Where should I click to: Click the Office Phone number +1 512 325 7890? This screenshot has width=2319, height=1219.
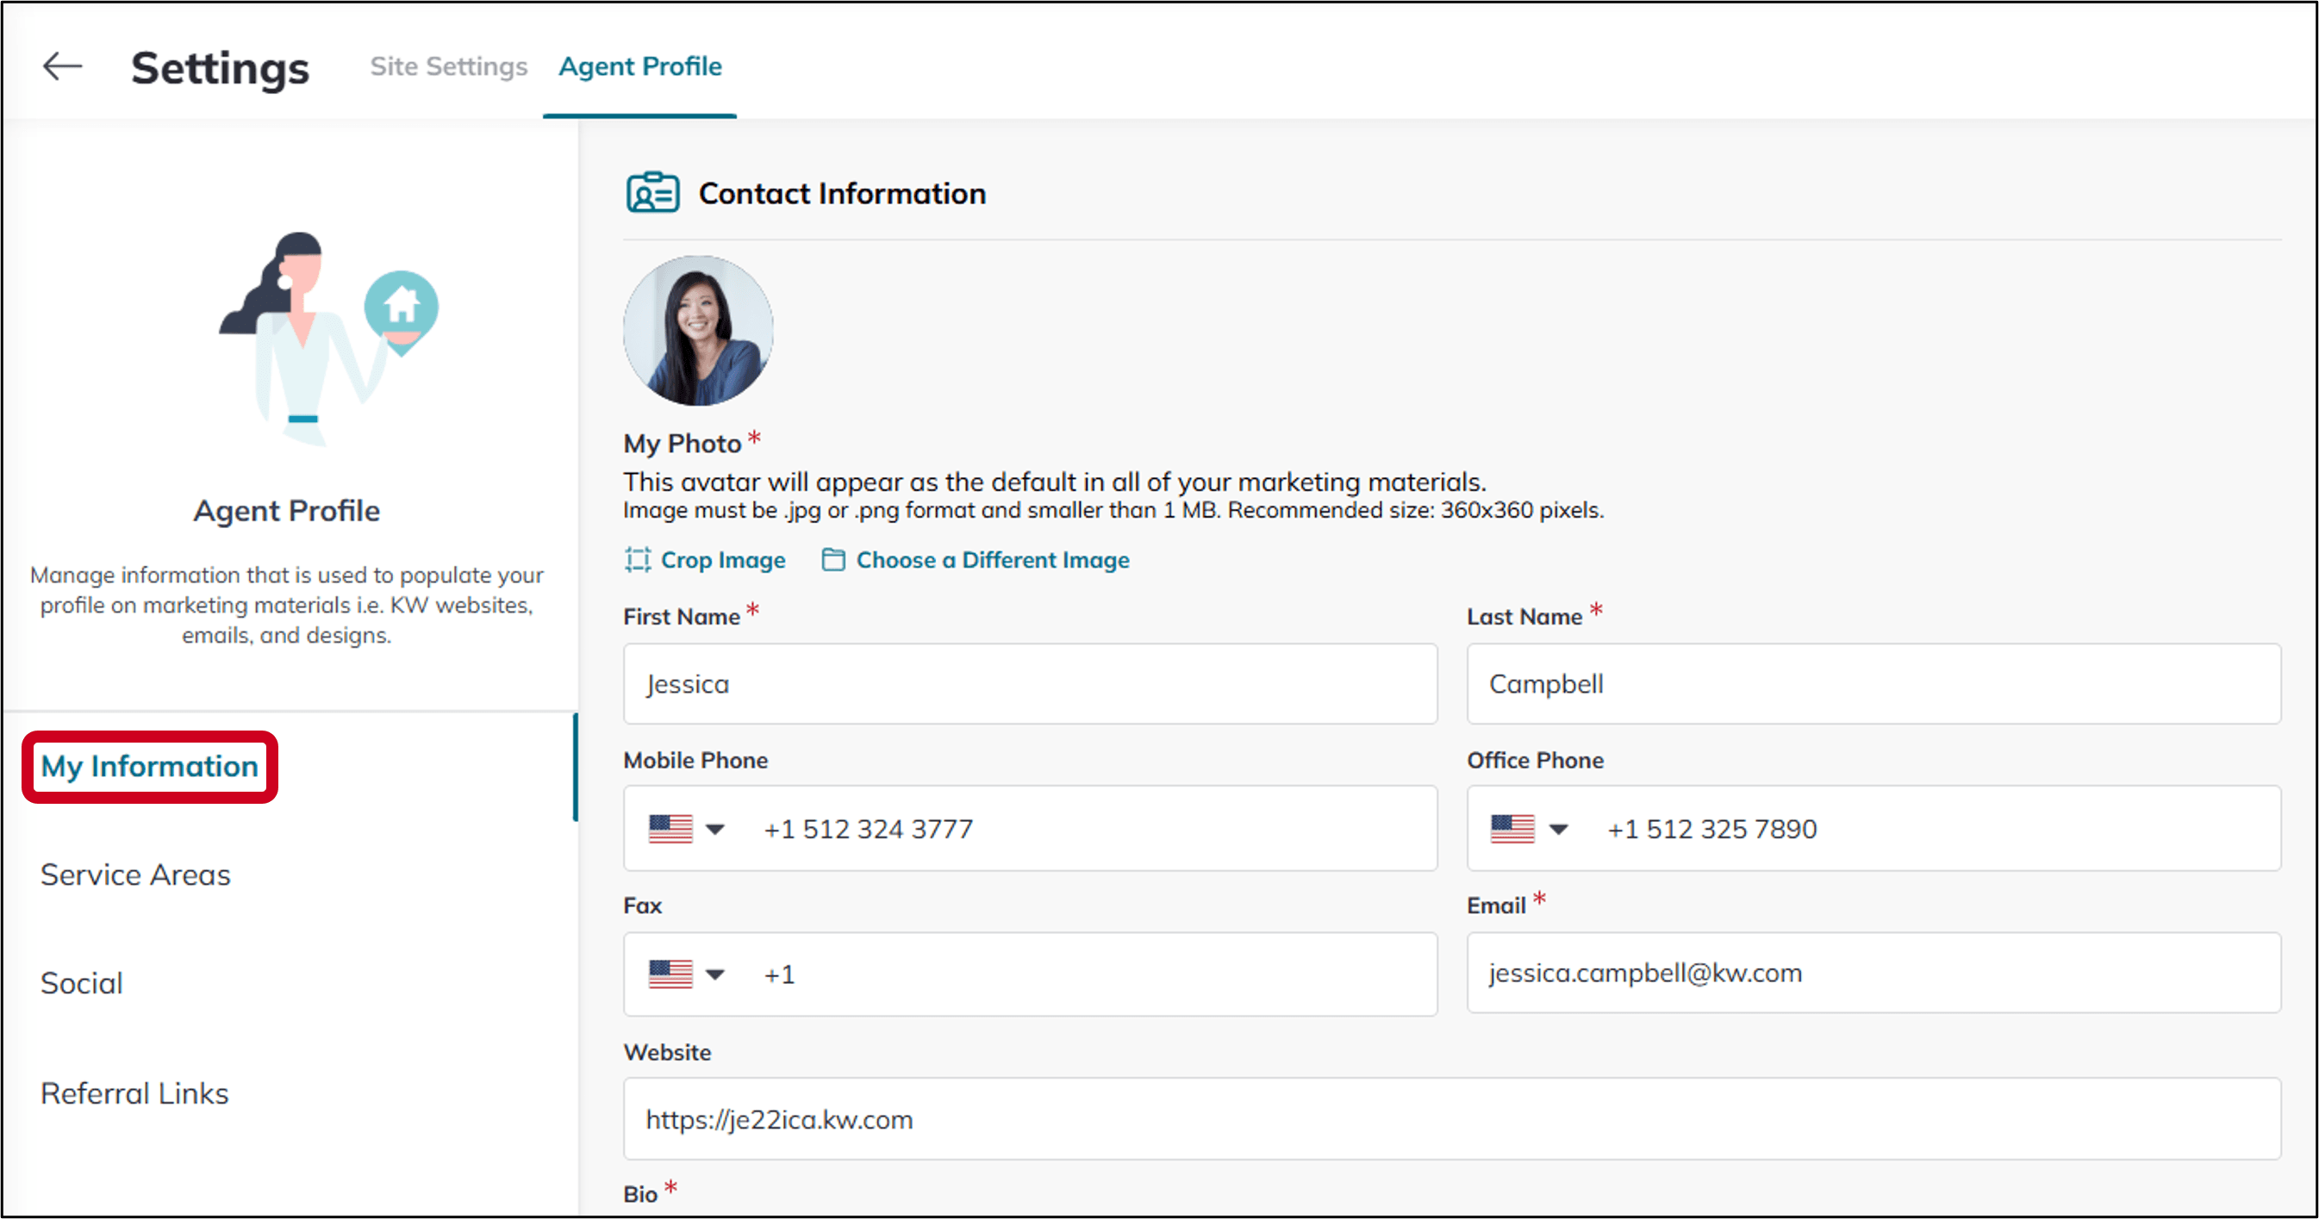(1712, 830)
